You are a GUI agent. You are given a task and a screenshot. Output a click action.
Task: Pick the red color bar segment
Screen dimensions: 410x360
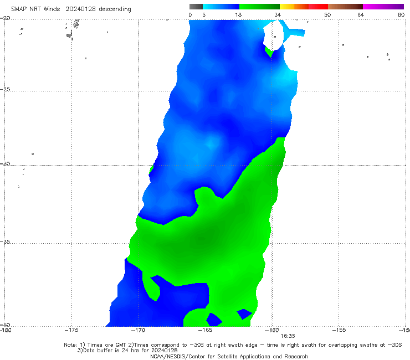[x=318, y=7]
